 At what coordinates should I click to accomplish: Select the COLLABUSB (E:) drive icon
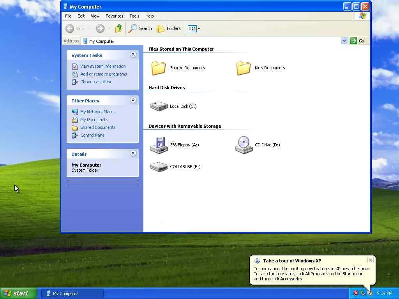[159, 167]
